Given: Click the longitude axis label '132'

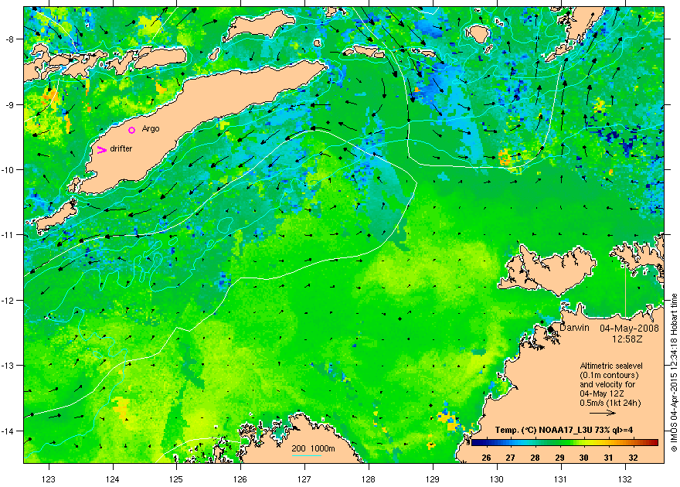Looking at the screenshot, I should [x=625, y=478].
